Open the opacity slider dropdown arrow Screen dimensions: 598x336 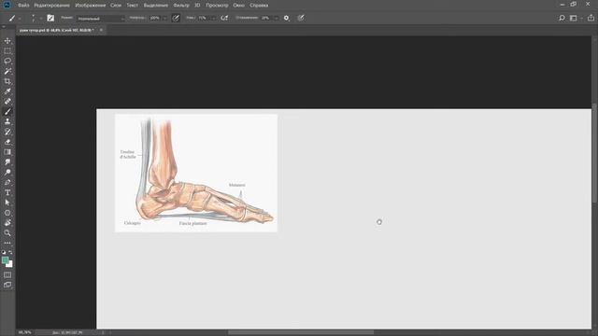164,18
